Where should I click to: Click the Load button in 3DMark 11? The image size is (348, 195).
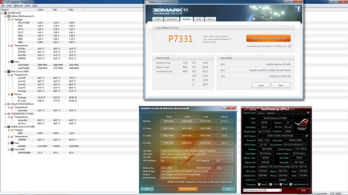[261, 85]
